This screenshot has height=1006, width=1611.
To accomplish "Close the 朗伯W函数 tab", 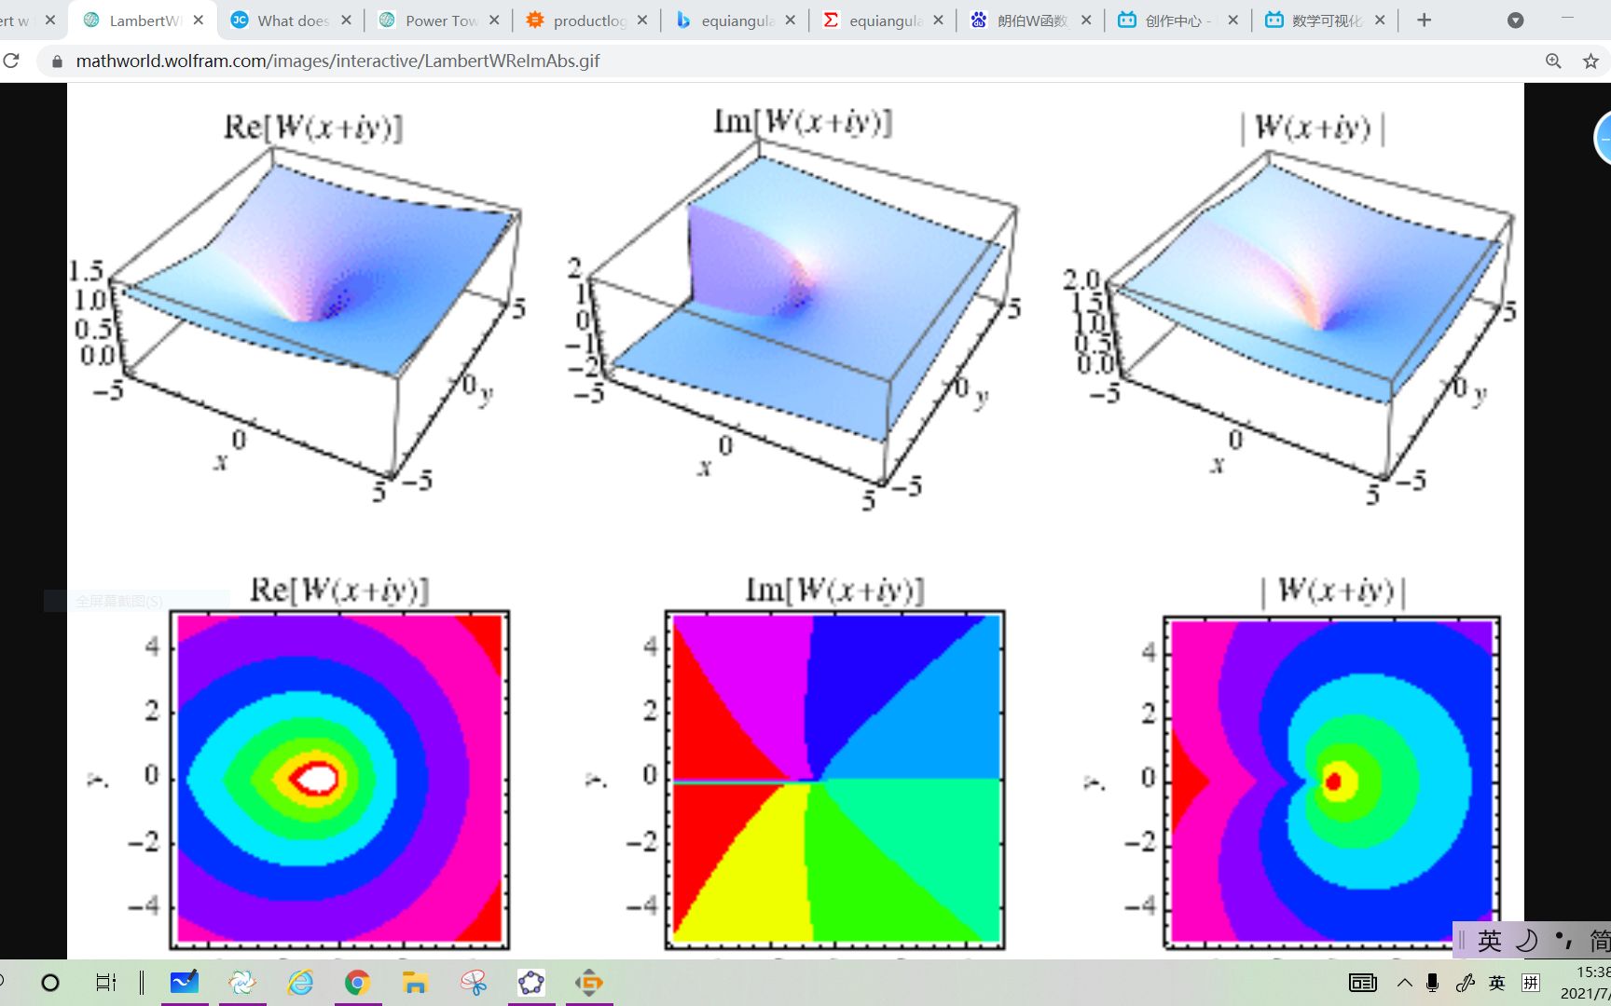I will click(1086, 20).
